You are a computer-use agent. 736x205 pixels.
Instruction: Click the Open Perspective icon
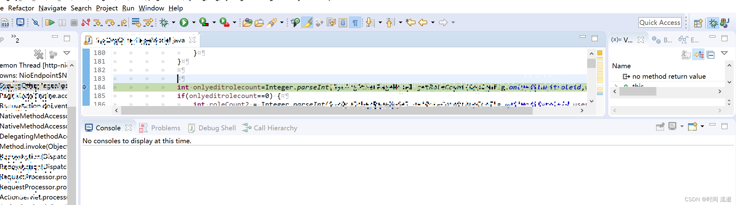point(698,23)
